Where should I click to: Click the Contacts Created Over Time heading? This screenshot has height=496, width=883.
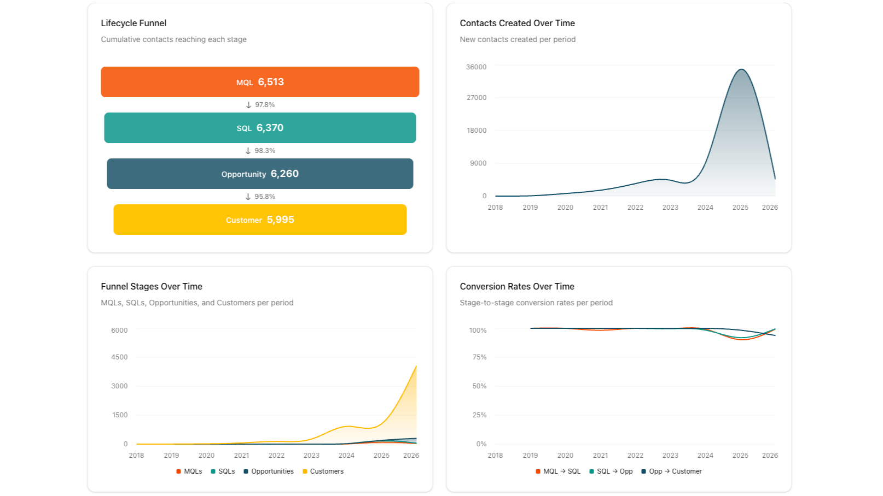[x=517, y=23]
